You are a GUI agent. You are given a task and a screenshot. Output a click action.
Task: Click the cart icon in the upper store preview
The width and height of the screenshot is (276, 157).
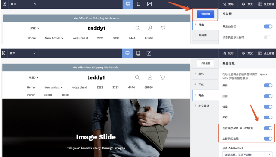pos(163,28)
